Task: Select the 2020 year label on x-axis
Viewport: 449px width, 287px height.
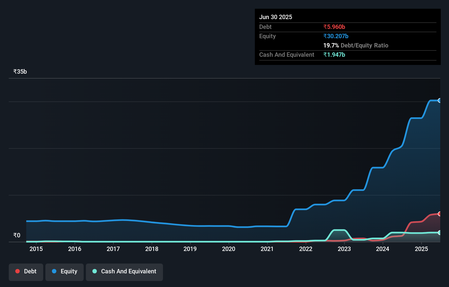Action: [229, 249]
